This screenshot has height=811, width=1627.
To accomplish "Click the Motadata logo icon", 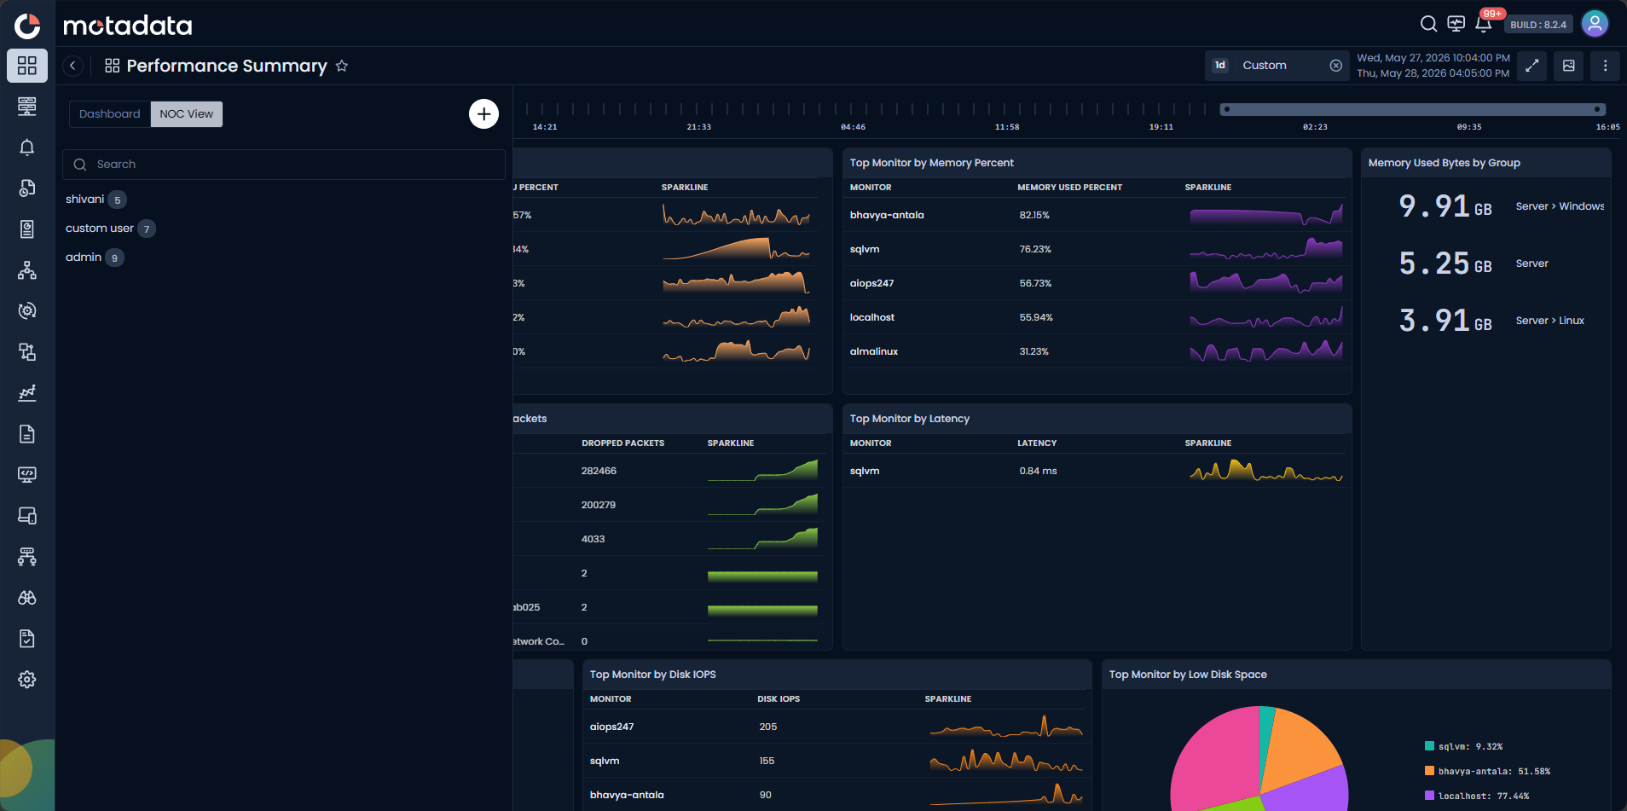I will click(x=27, y=26).
